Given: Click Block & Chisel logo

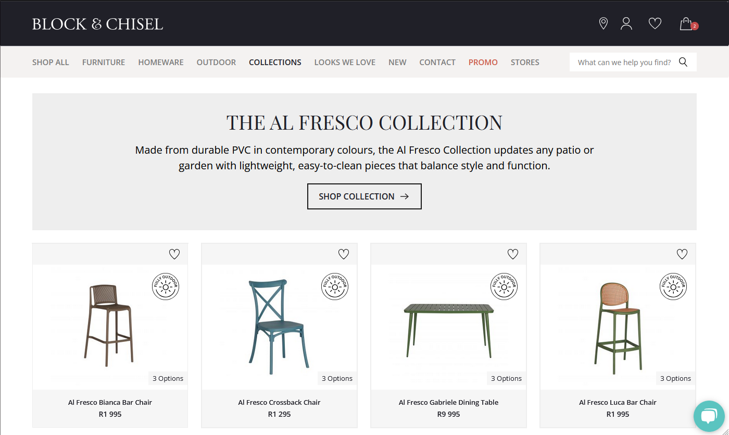Looking at the screenshot, I should tap(97, 24).
